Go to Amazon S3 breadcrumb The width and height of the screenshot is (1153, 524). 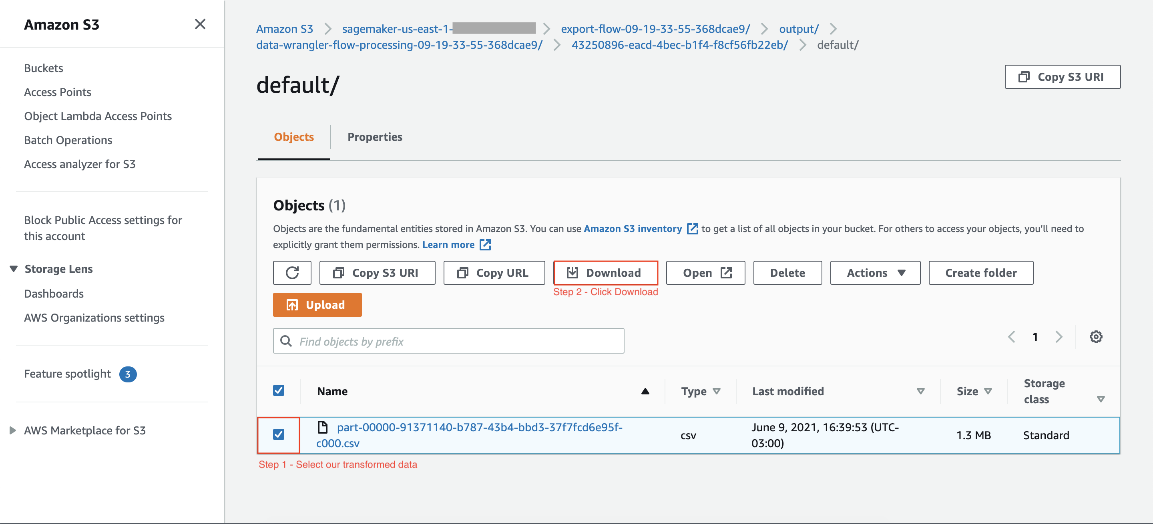tap(284, 29)
